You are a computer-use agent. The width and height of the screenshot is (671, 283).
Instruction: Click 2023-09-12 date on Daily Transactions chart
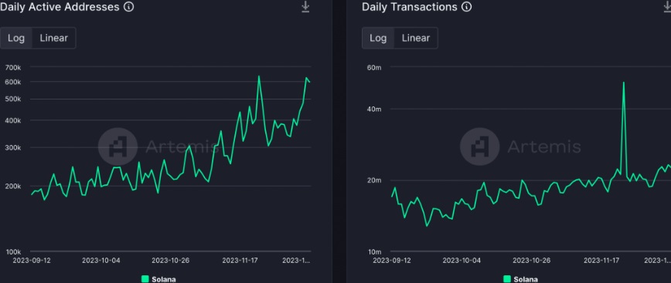[x=392, y=261]
